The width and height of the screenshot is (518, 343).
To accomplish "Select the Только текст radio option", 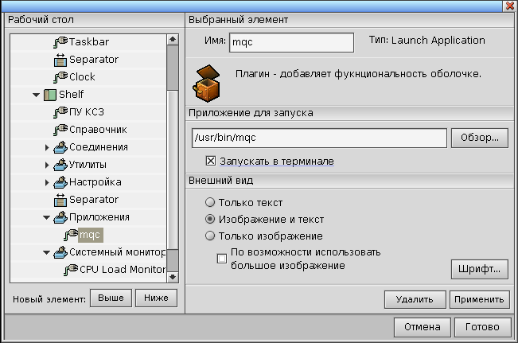I will (210, 203).
